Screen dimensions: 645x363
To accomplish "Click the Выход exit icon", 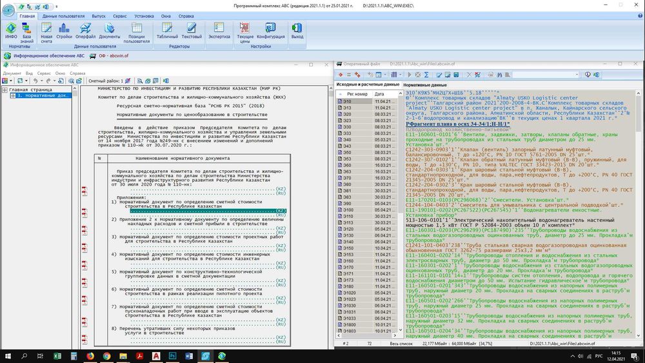I will [297, 30].
